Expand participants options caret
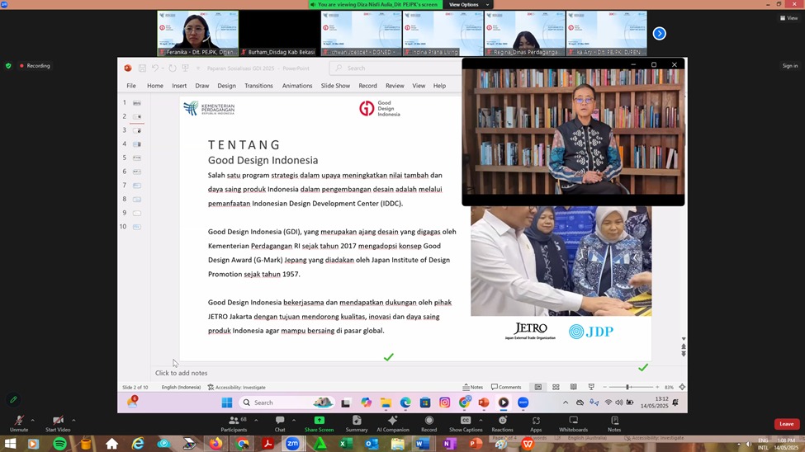The width and height of the screenshot is (805, 452). 256,420
